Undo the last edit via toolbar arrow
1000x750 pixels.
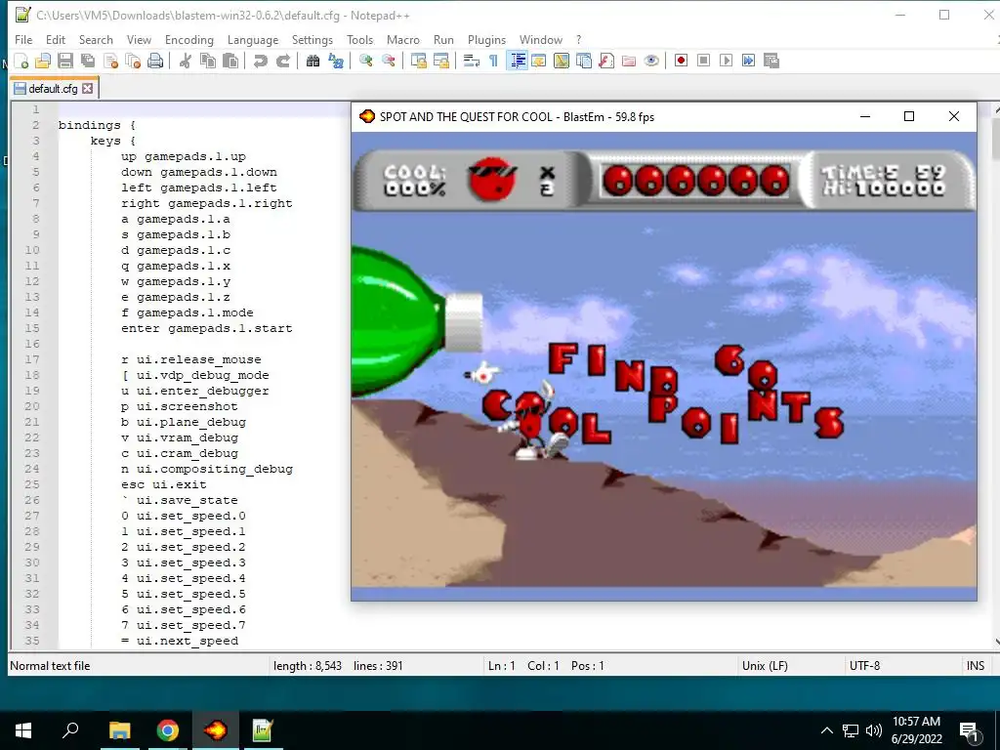pos(260,62)
